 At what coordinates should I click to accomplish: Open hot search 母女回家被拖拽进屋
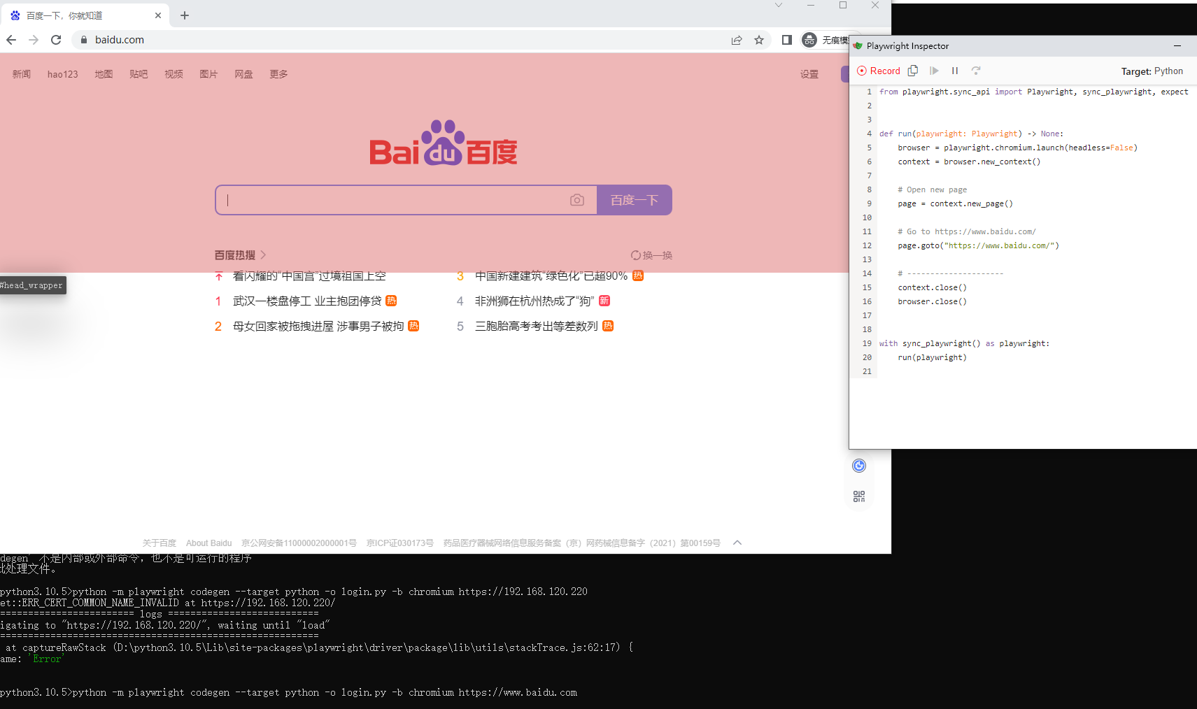tap(318, 326)
